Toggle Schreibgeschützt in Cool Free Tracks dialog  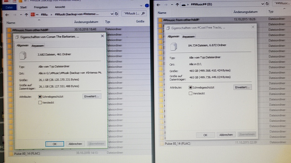[190, 87]
